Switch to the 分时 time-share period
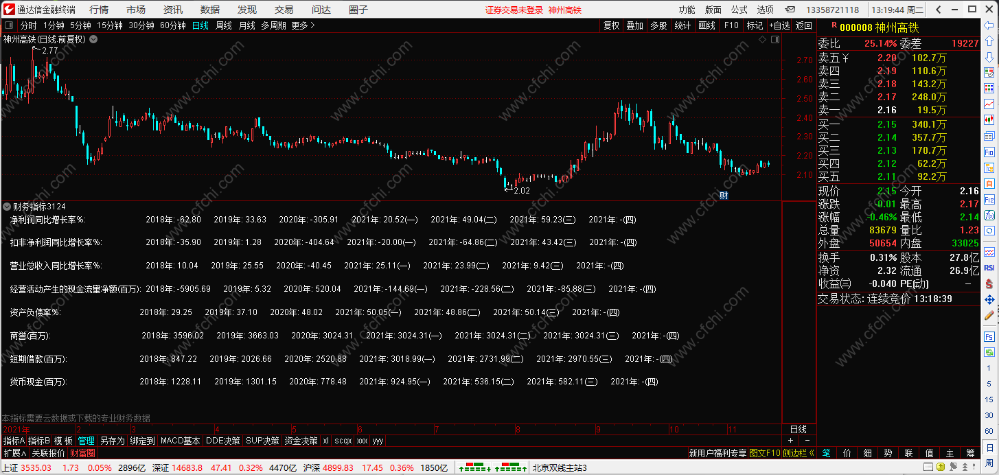 click(x=29, y=25)
